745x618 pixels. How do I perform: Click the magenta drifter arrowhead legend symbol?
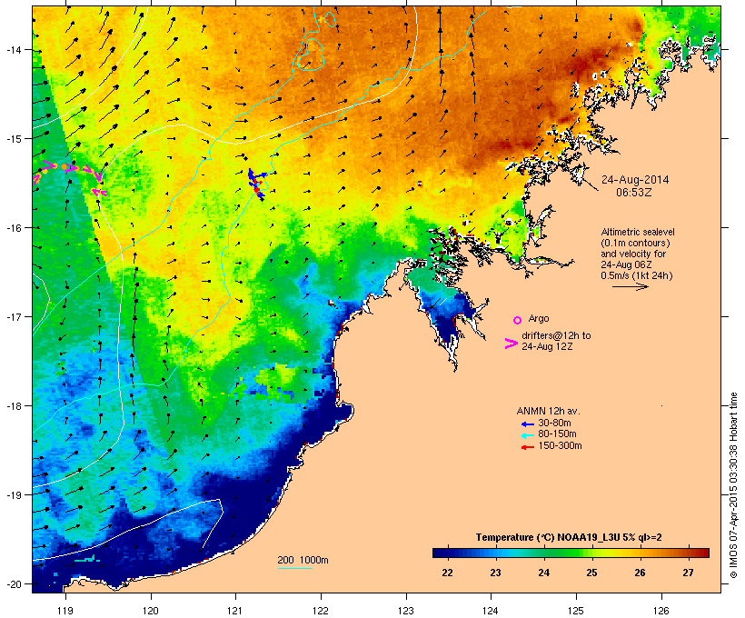(x=511, y=344)
